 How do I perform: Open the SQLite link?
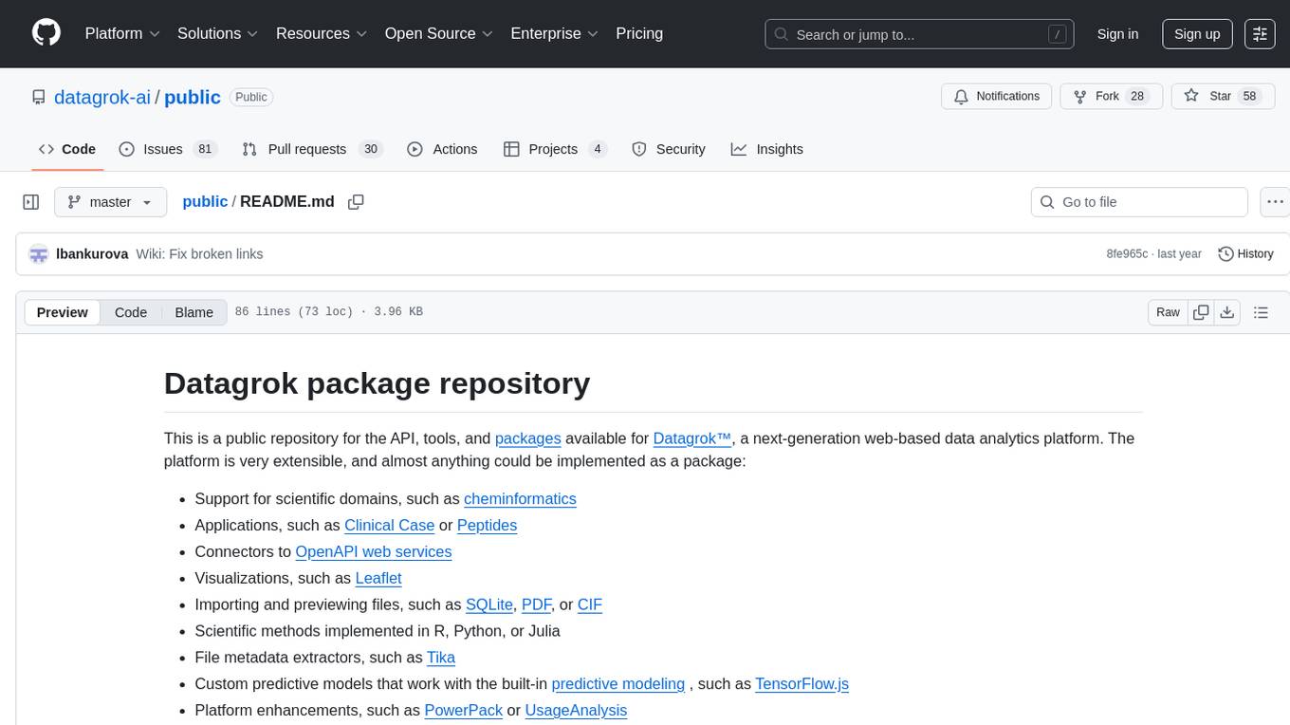click(489, 604)
